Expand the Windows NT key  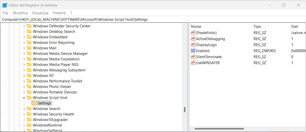pos(24,76)
